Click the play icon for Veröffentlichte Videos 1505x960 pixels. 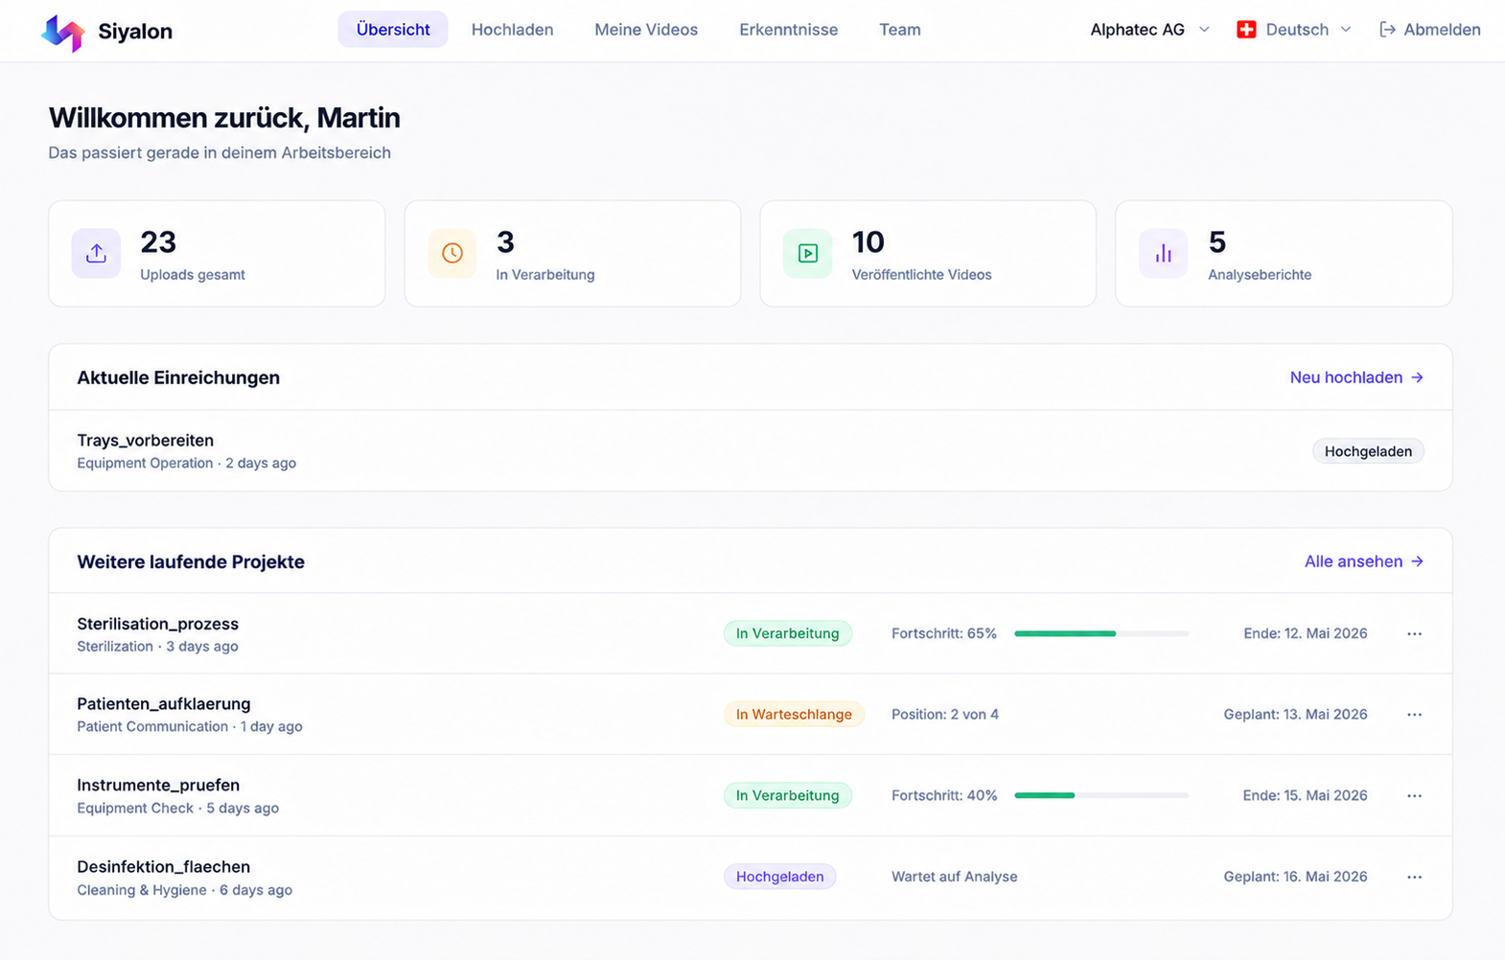click(808, 253)
